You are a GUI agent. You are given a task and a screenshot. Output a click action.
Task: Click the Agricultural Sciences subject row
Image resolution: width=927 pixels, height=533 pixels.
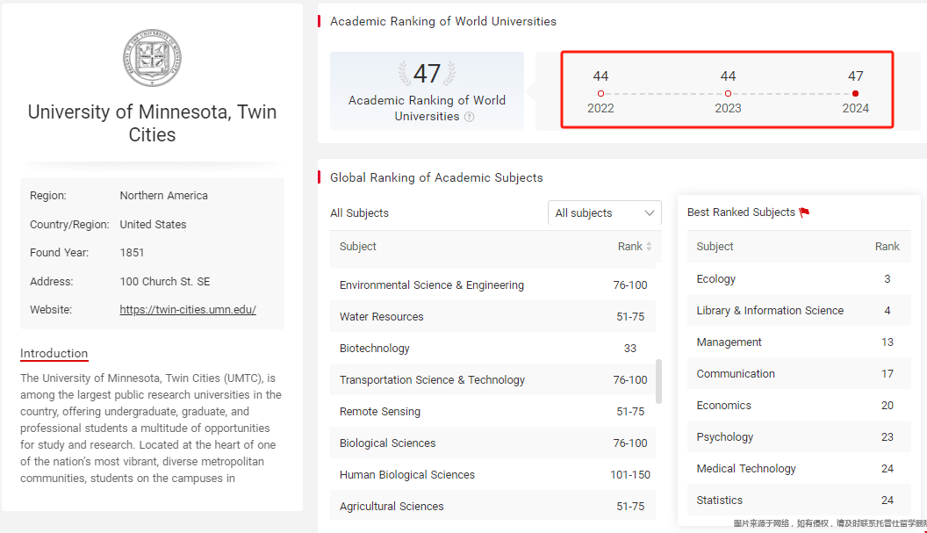click(x=492, y=507)
